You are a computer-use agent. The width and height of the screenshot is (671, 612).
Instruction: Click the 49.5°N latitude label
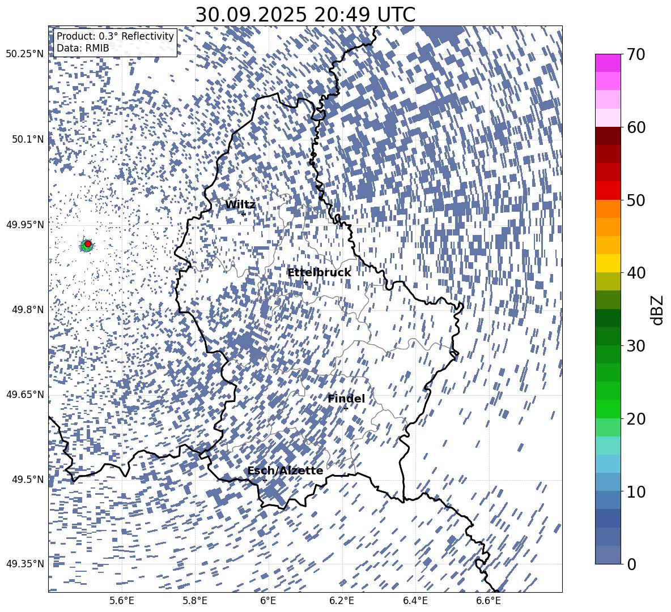27,479
